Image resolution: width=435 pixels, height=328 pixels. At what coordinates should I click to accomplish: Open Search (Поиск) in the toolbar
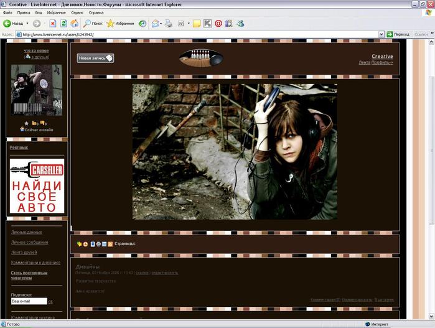pyautogui.click(x=93, y=23)
